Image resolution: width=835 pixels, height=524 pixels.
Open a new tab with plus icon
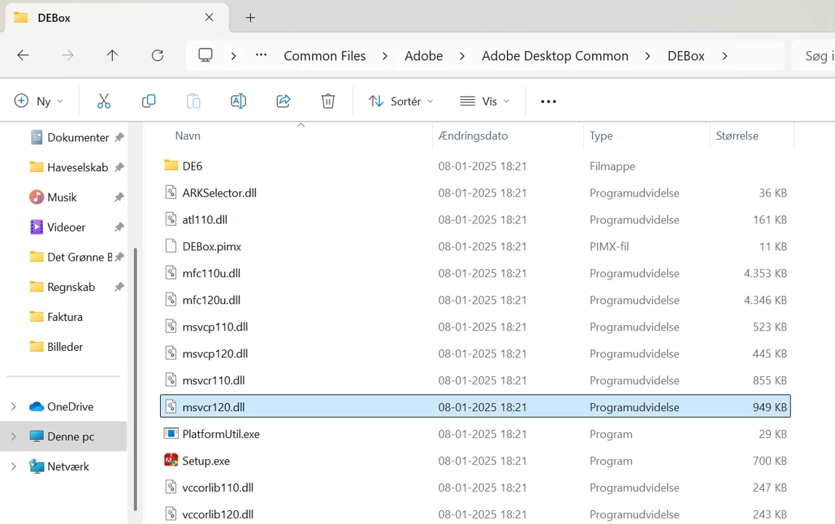click(x=250, y=17)
